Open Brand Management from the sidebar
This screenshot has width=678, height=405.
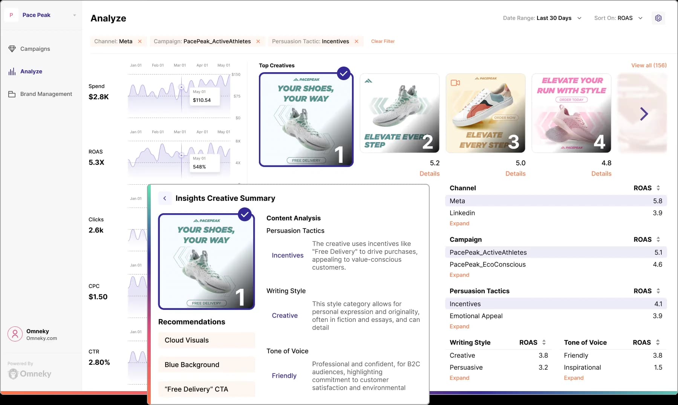click(46, 94)
